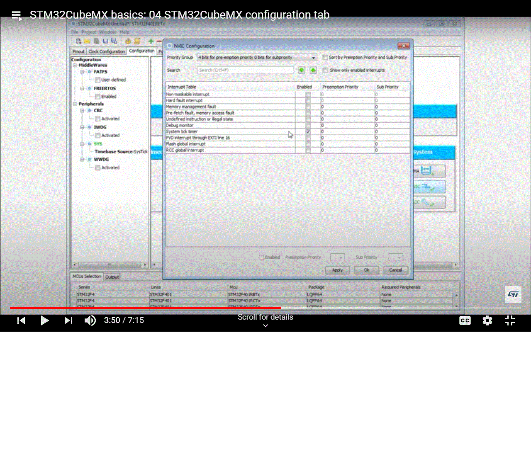Tick the FATFS User-defined checkbox

point(97,80)
